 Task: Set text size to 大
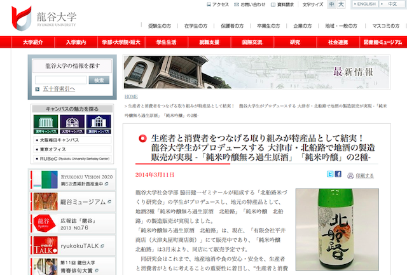pyautogui.click(x=341, y=4)
